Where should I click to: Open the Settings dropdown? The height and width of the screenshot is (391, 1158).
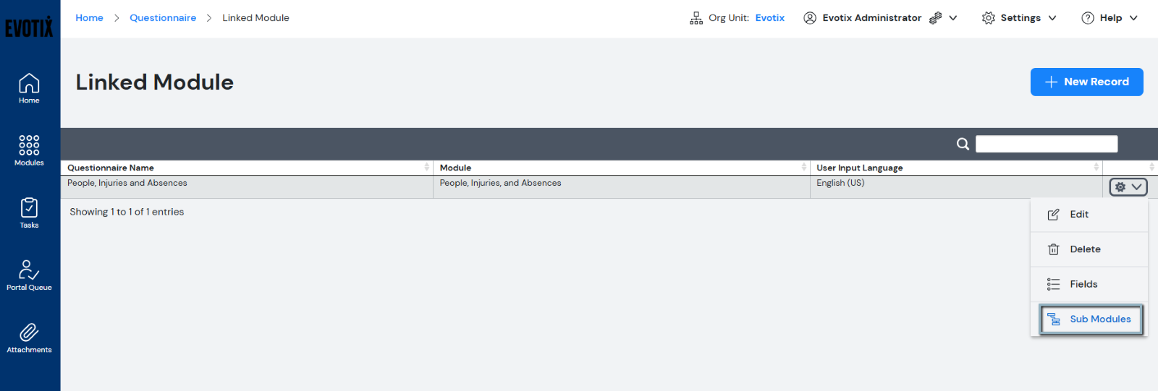point(1019,18)
